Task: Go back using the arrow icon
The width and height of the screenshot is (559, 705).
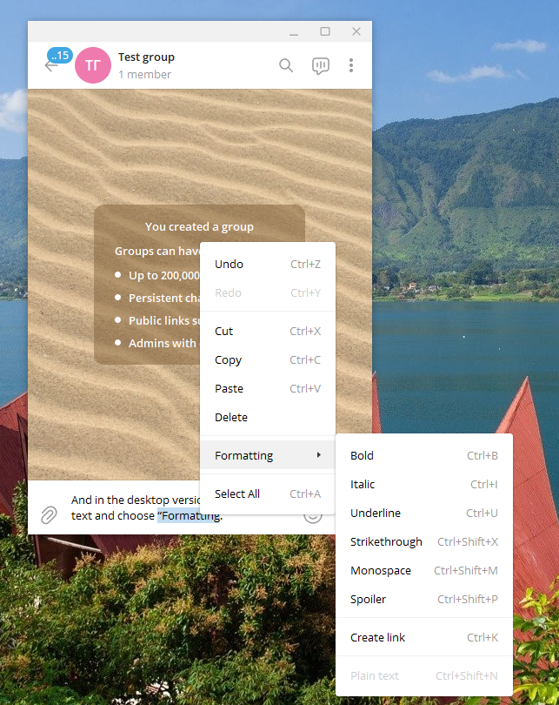Action: 50,67
